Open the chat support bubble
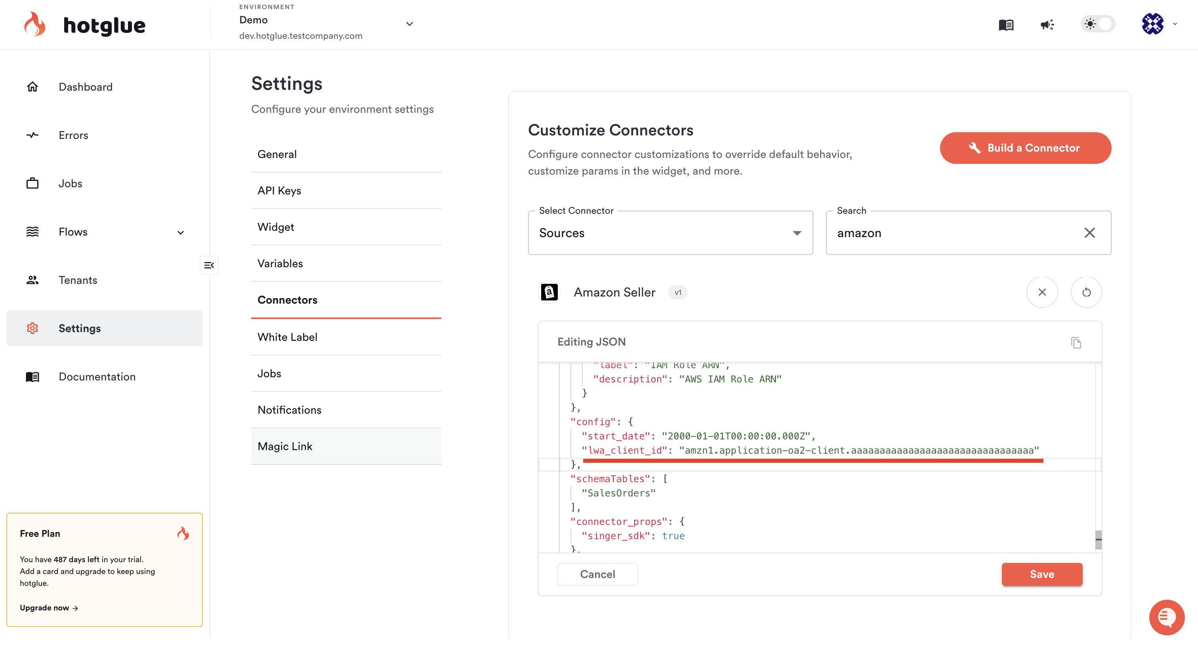 (1166, 617)
